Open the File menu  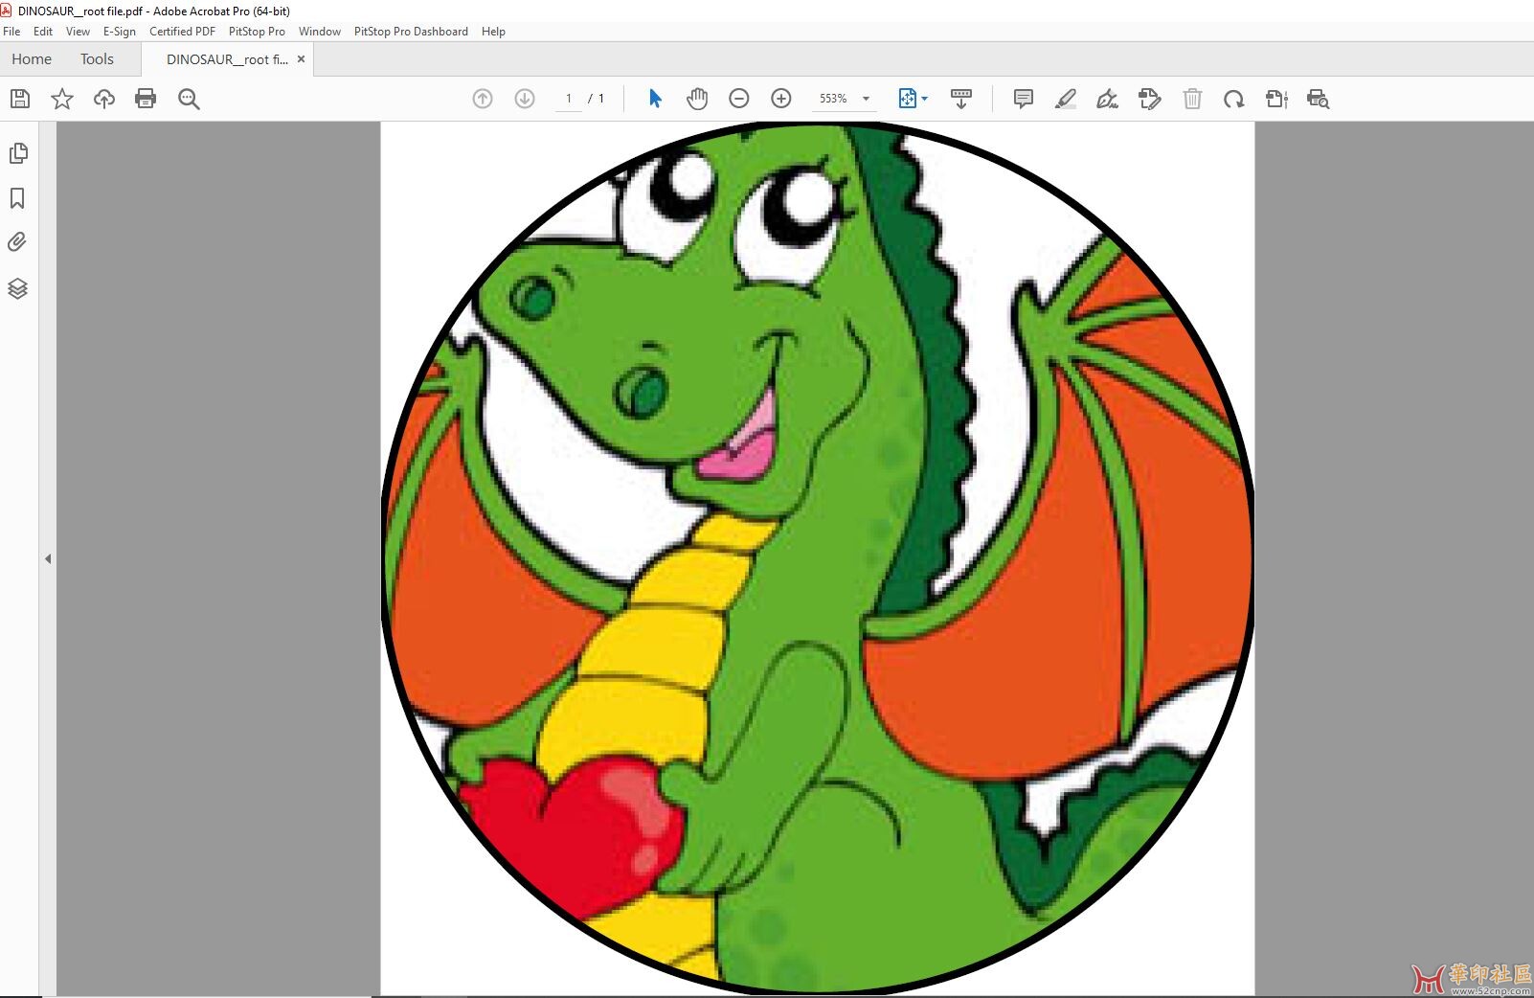(x=11, y=32)
